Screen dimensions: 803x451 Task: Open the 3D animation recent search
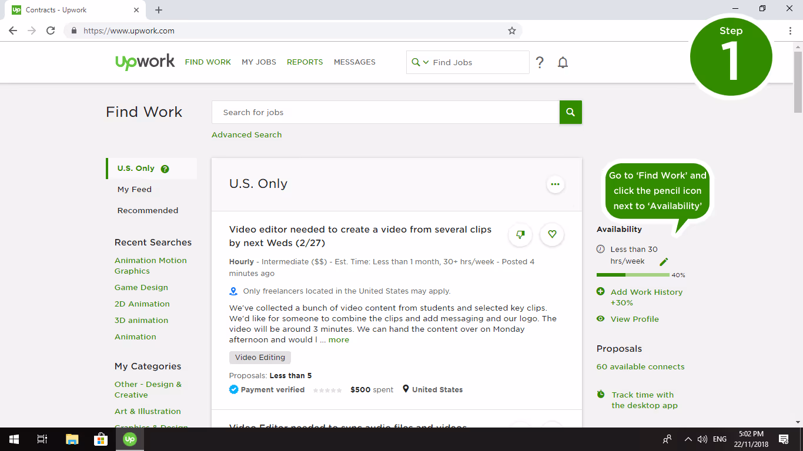141,321
